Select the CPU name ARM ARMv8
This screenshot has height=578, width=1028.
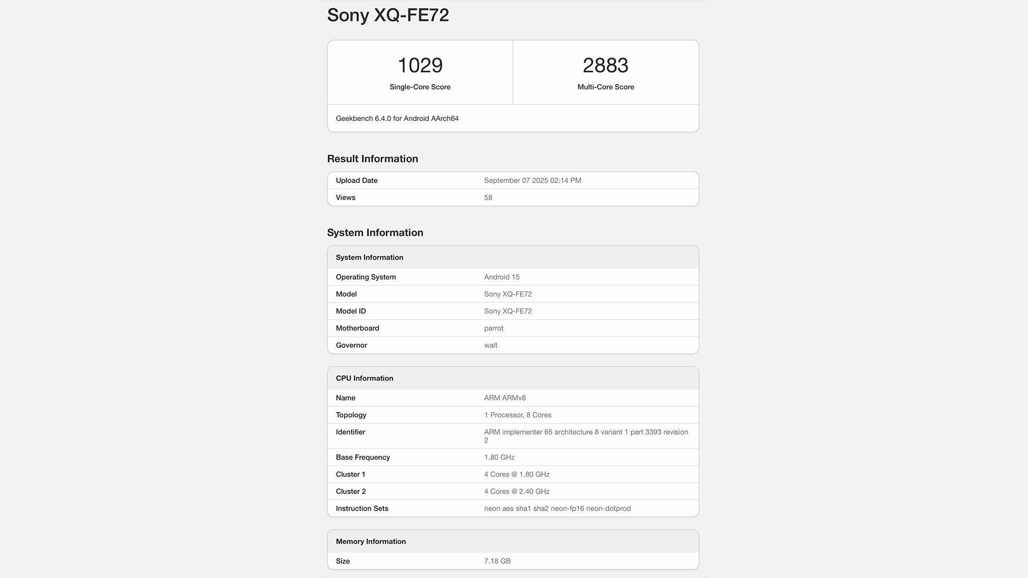[504, 398]
